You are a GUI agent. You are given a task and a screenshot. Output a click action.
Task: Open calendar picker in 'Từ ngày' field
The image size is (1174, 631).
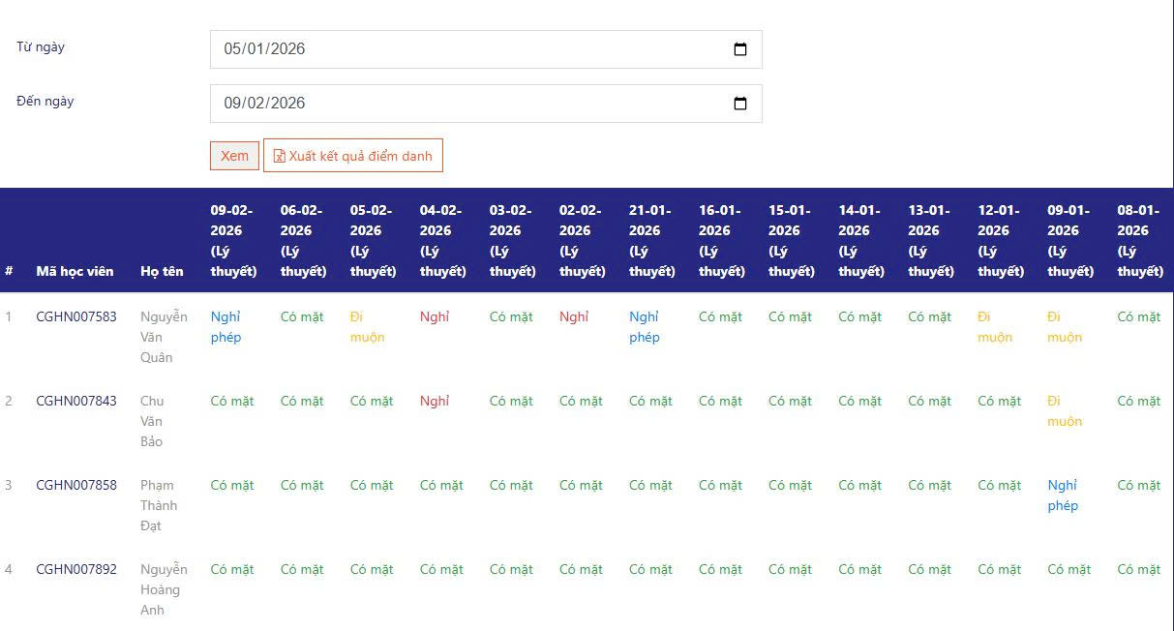pos(740,49)
